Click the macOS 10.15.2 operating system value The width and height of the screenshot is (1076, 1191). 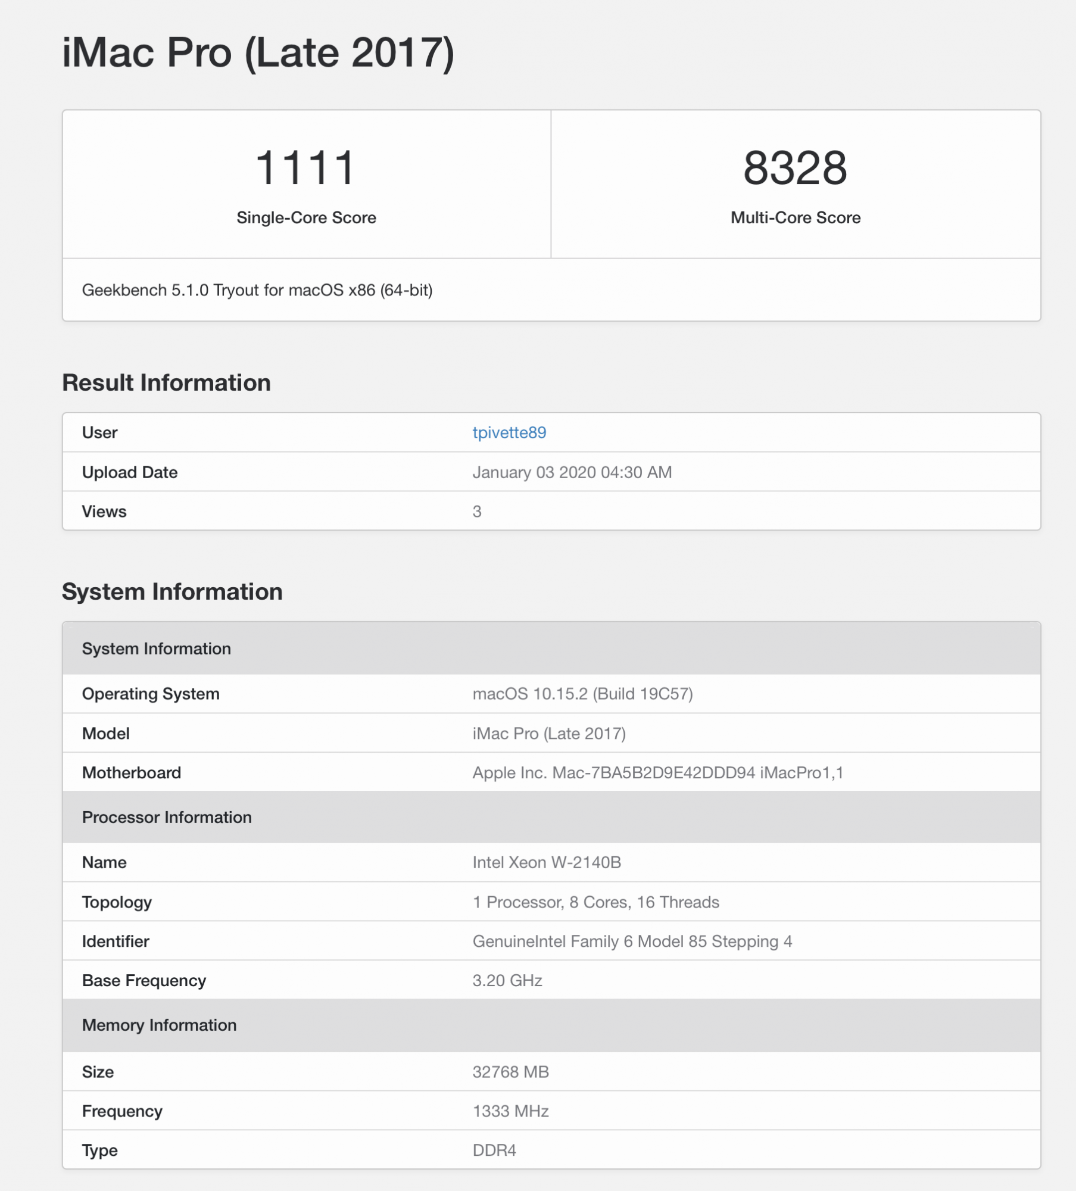tap(582, 694)
